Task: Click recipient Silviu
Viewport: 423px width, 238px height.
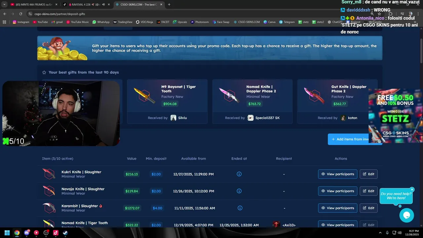Action: [178, 118]
